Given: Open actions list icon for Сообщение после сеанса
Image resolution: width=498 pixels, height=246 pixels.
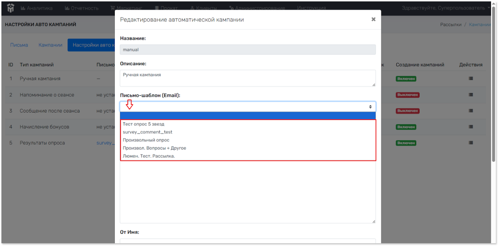Looking at the screenshot, I should click(x=471, y=111).
